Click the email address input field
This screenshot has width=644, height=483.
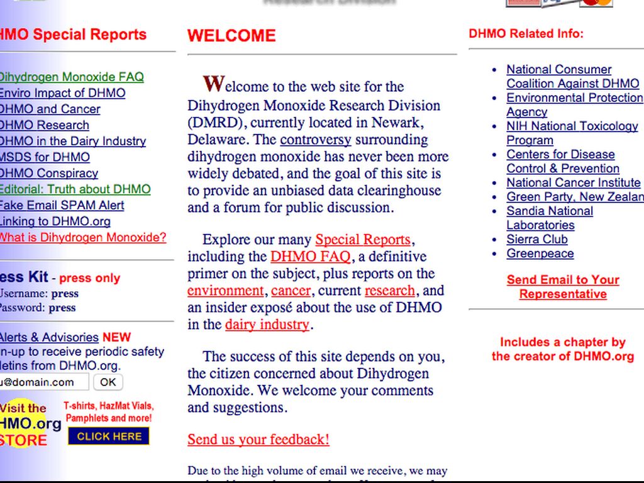[x=44, y=382]
